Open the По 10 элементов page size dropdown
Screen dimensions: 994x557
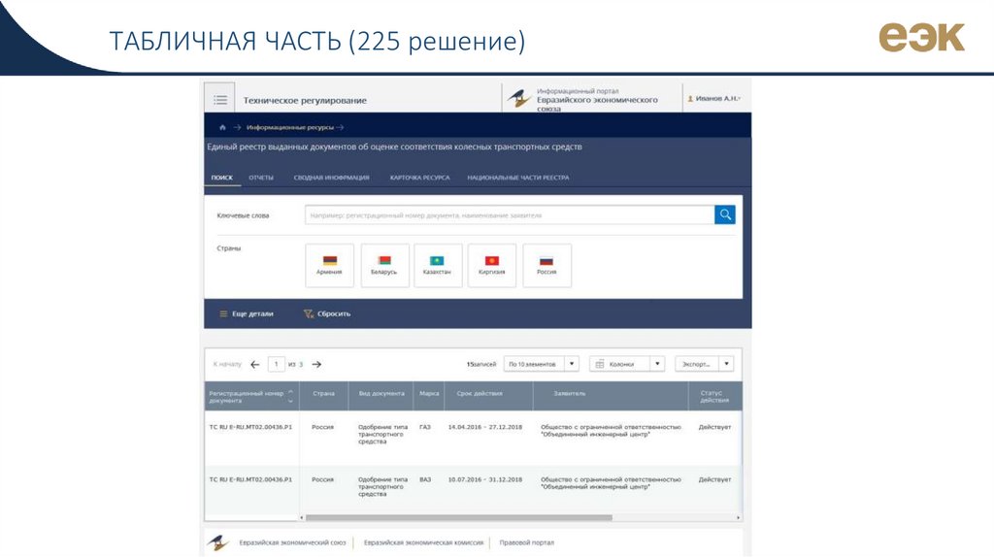(x=541, y=364)
